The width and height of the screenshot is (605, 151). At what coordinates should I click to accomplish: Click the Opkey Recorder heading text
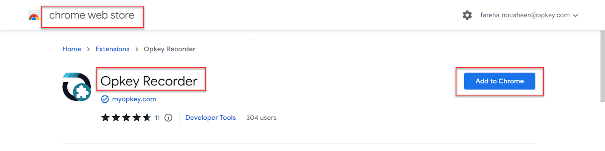[x=149, y=81]
